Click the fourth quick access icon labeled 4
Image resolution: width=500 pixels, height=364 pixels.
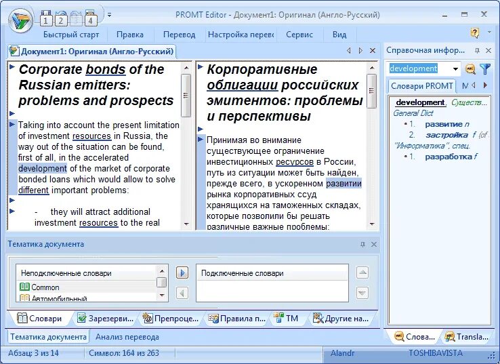[91, 18]
